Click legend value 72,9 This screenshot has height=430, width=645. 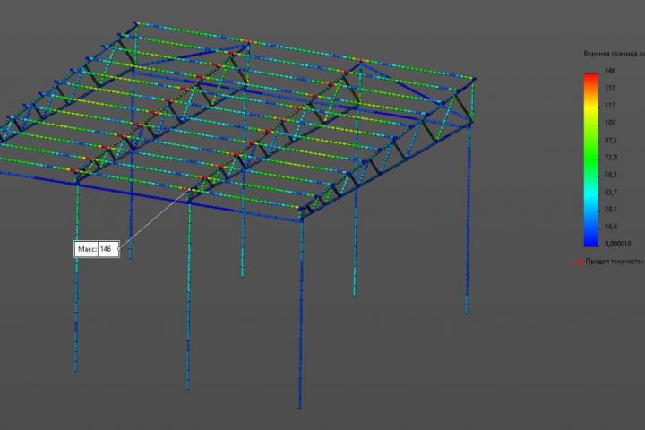click(x=610, y=158)
